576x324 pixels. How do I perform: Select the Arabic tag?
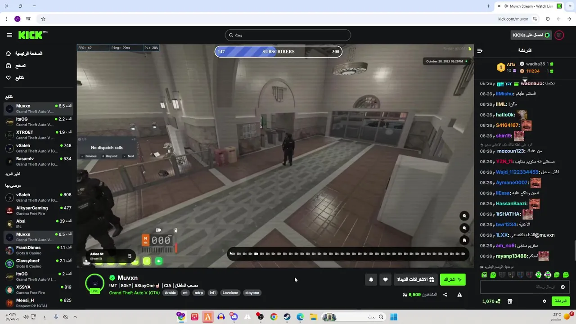[x=171, y=292]
